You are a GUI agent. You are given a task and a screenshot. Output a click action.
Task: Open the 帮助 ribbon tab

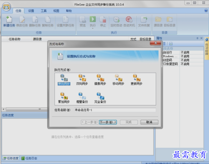[x=69, y=11]
